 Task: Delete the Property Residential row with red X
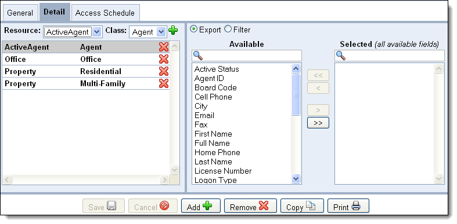click(164, 71)
